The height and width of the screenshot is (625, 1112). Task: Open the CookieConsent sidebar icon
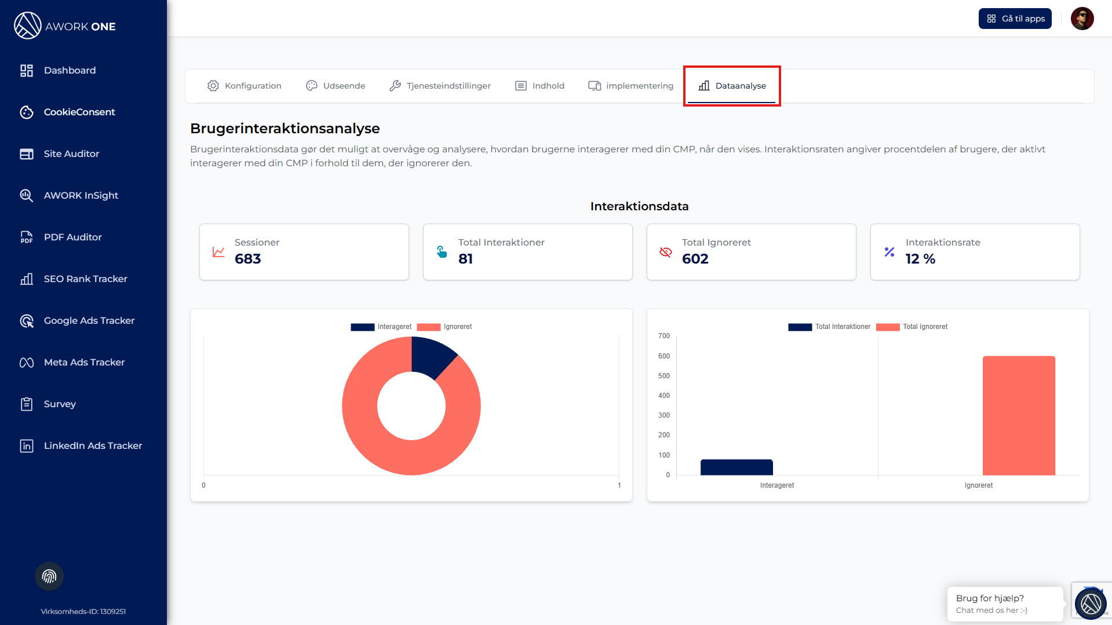point(27,112)
